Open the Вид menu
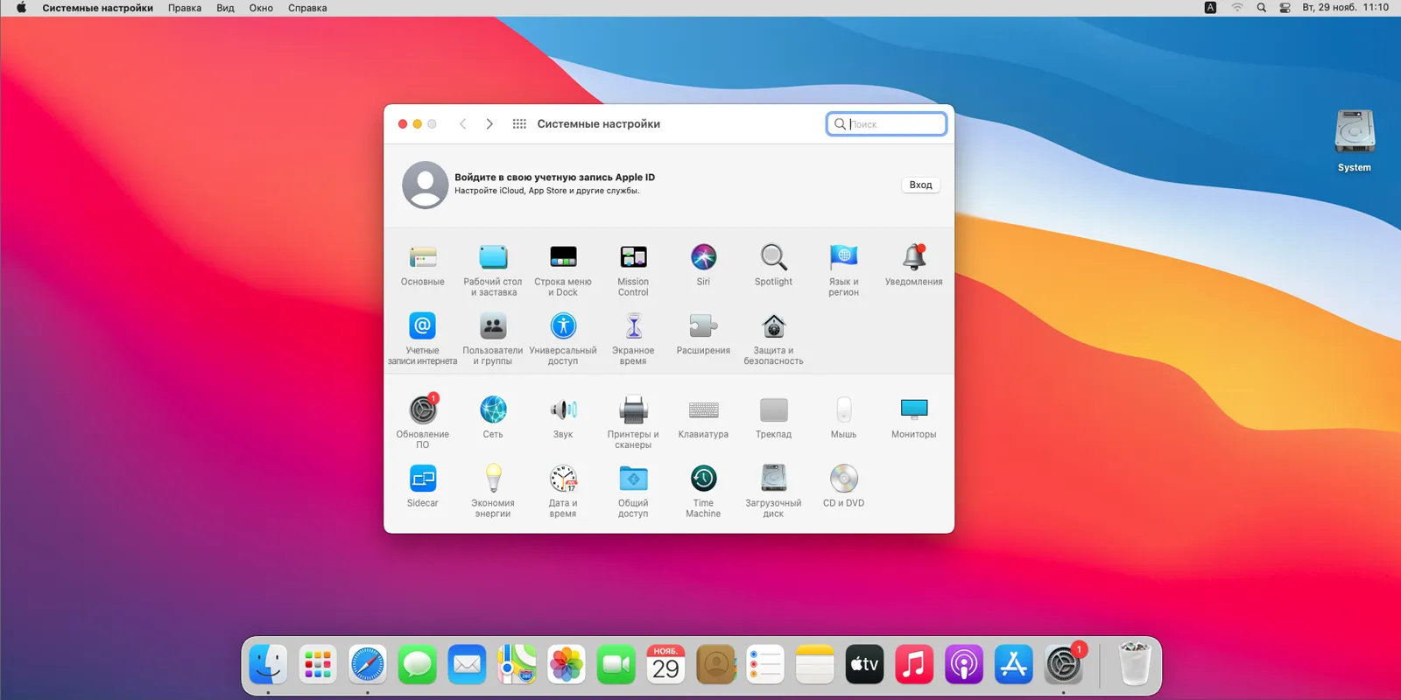This screenshot has width=1401, height=700. coord(225,8)
